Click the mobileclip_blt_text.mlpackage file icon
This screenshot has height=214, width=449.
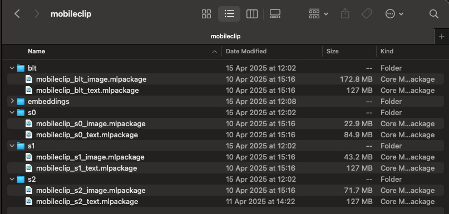[x=29, y=90]
